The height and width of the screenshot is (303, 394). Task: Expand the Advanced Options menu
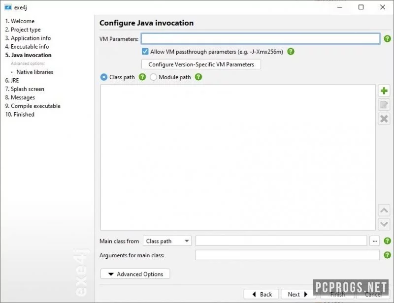pos(135,274)
